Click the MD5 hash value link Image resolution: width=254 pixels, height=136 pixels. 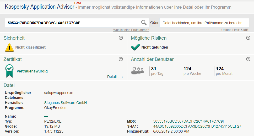tap(189, 121)
